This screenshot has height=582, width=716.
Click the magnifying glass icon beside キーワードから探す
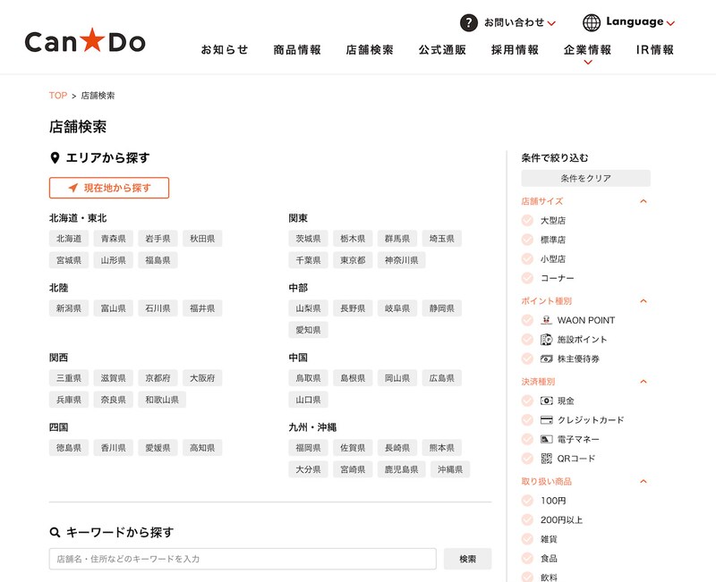coord(54,531)
